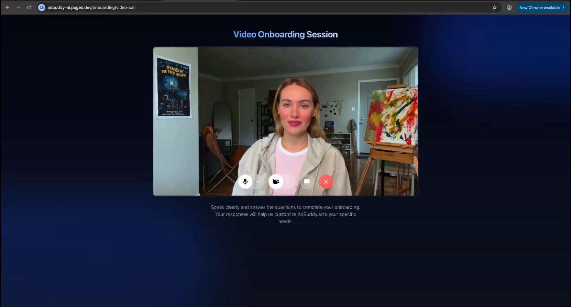Bookmark this page with the star icon
Image resolution: width=571 pixels, height=307 pixels.
[x=494, y=7]
